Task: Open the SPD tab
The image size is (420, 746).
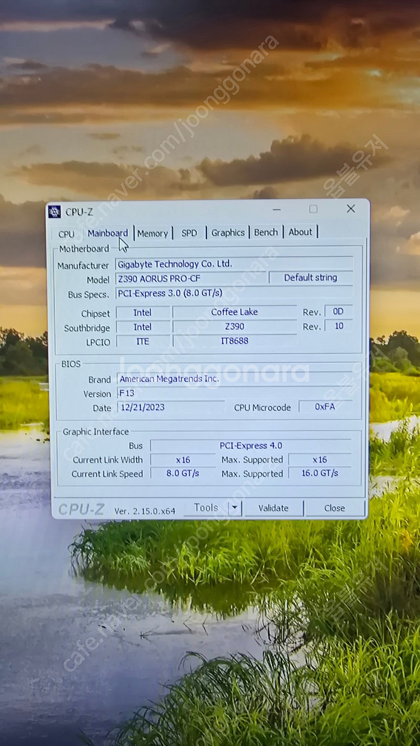Action: pyautogui.click(x=189, y=232)
